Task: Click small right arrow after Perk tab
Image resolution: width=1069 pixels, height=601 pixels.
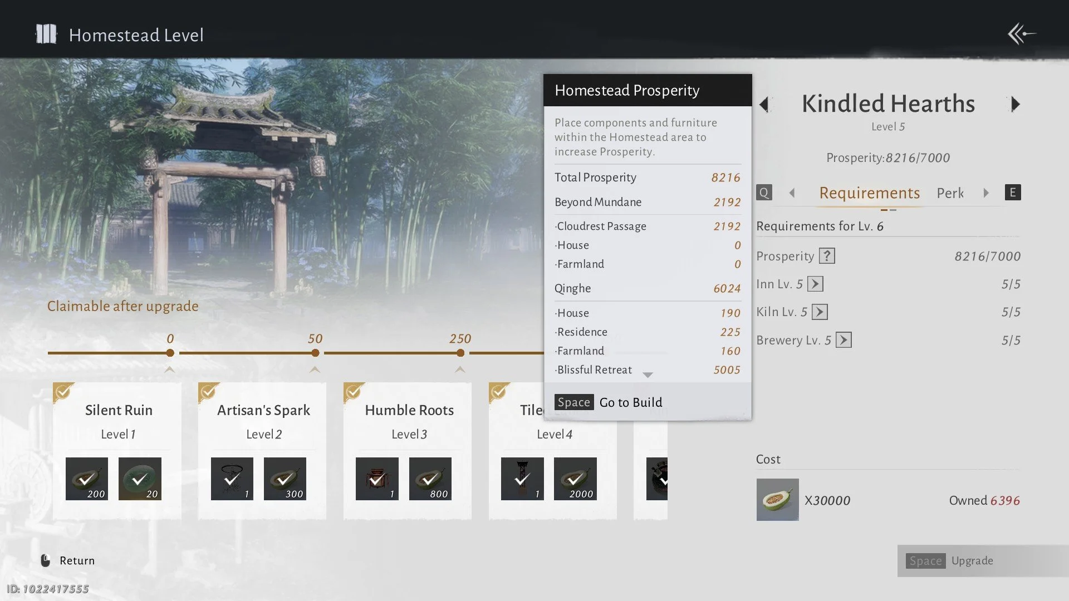Action: pyautogui.click(x=986, y=193)
